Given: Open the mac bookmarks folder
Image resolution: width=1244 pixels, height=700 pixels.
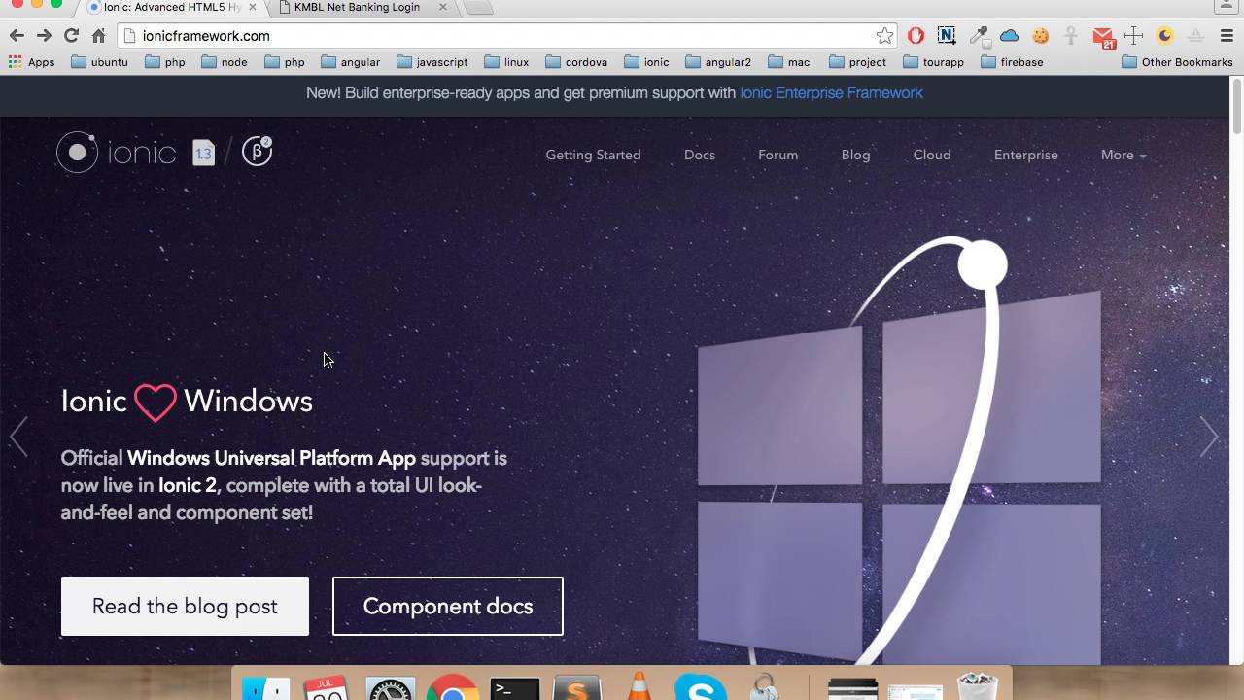Looking at the screenshot, I should 789,62.
